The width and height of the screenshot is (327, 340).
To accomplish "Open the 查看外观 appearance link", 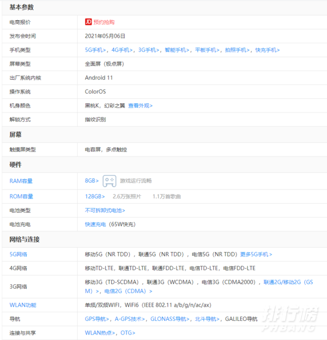I will click(140, 105).
